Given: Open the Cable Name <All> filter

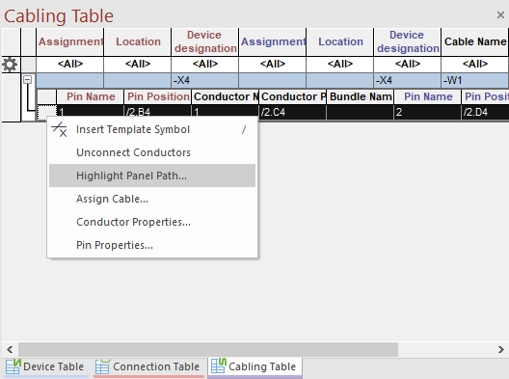Looking at the screenshot, I should tap(475, 64).
